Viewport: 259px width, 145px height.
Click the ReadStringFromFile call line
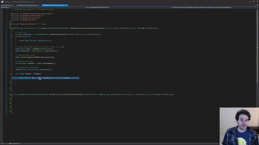click(x=58, y=34)
